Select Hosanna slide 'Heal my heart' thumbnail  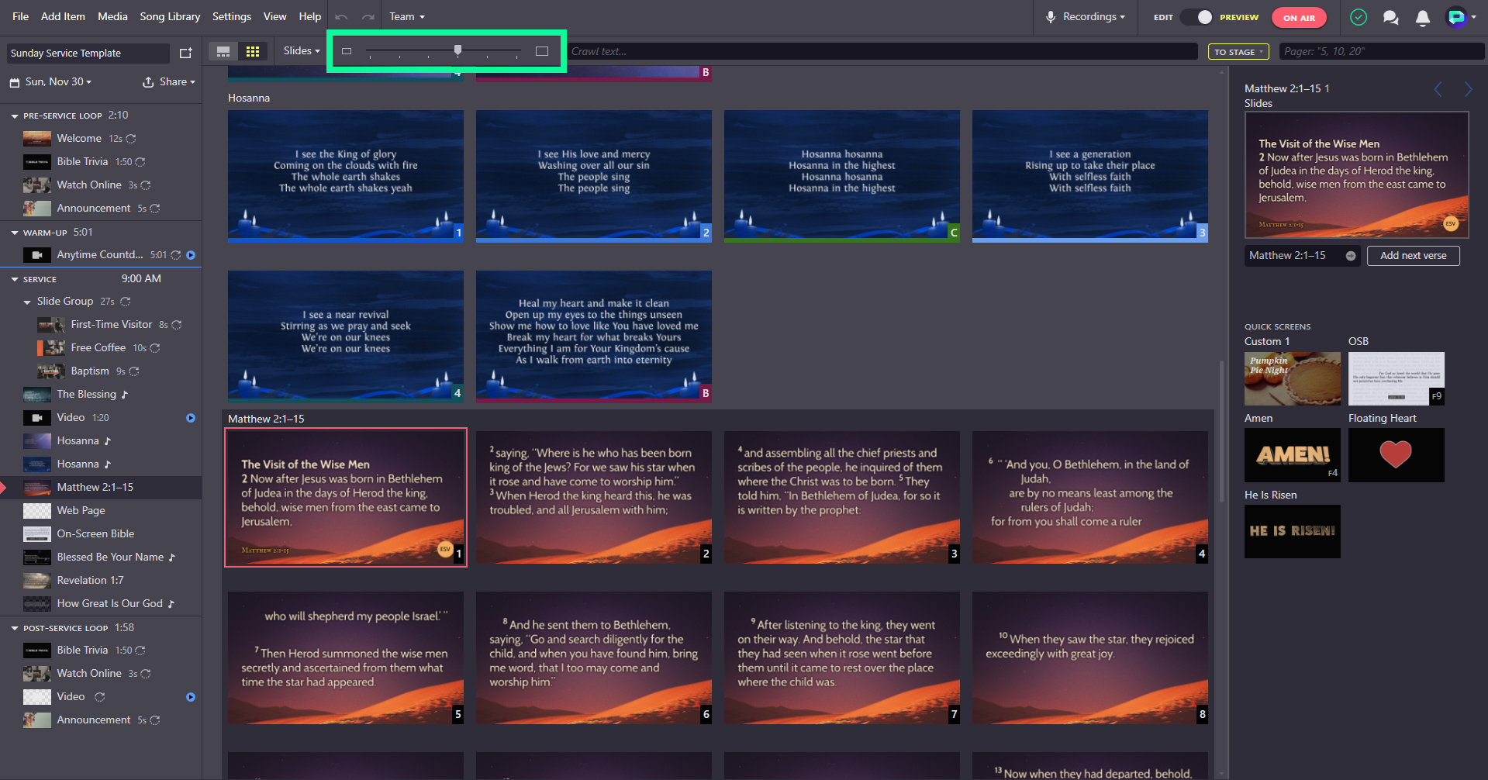[x=593, y=337]
